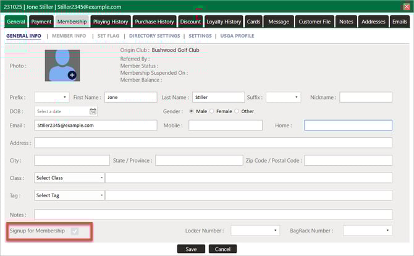The width and height of the screenshot is (414, 256).
Task: Select the Female gender radio button
Action: tap(213, 111)
